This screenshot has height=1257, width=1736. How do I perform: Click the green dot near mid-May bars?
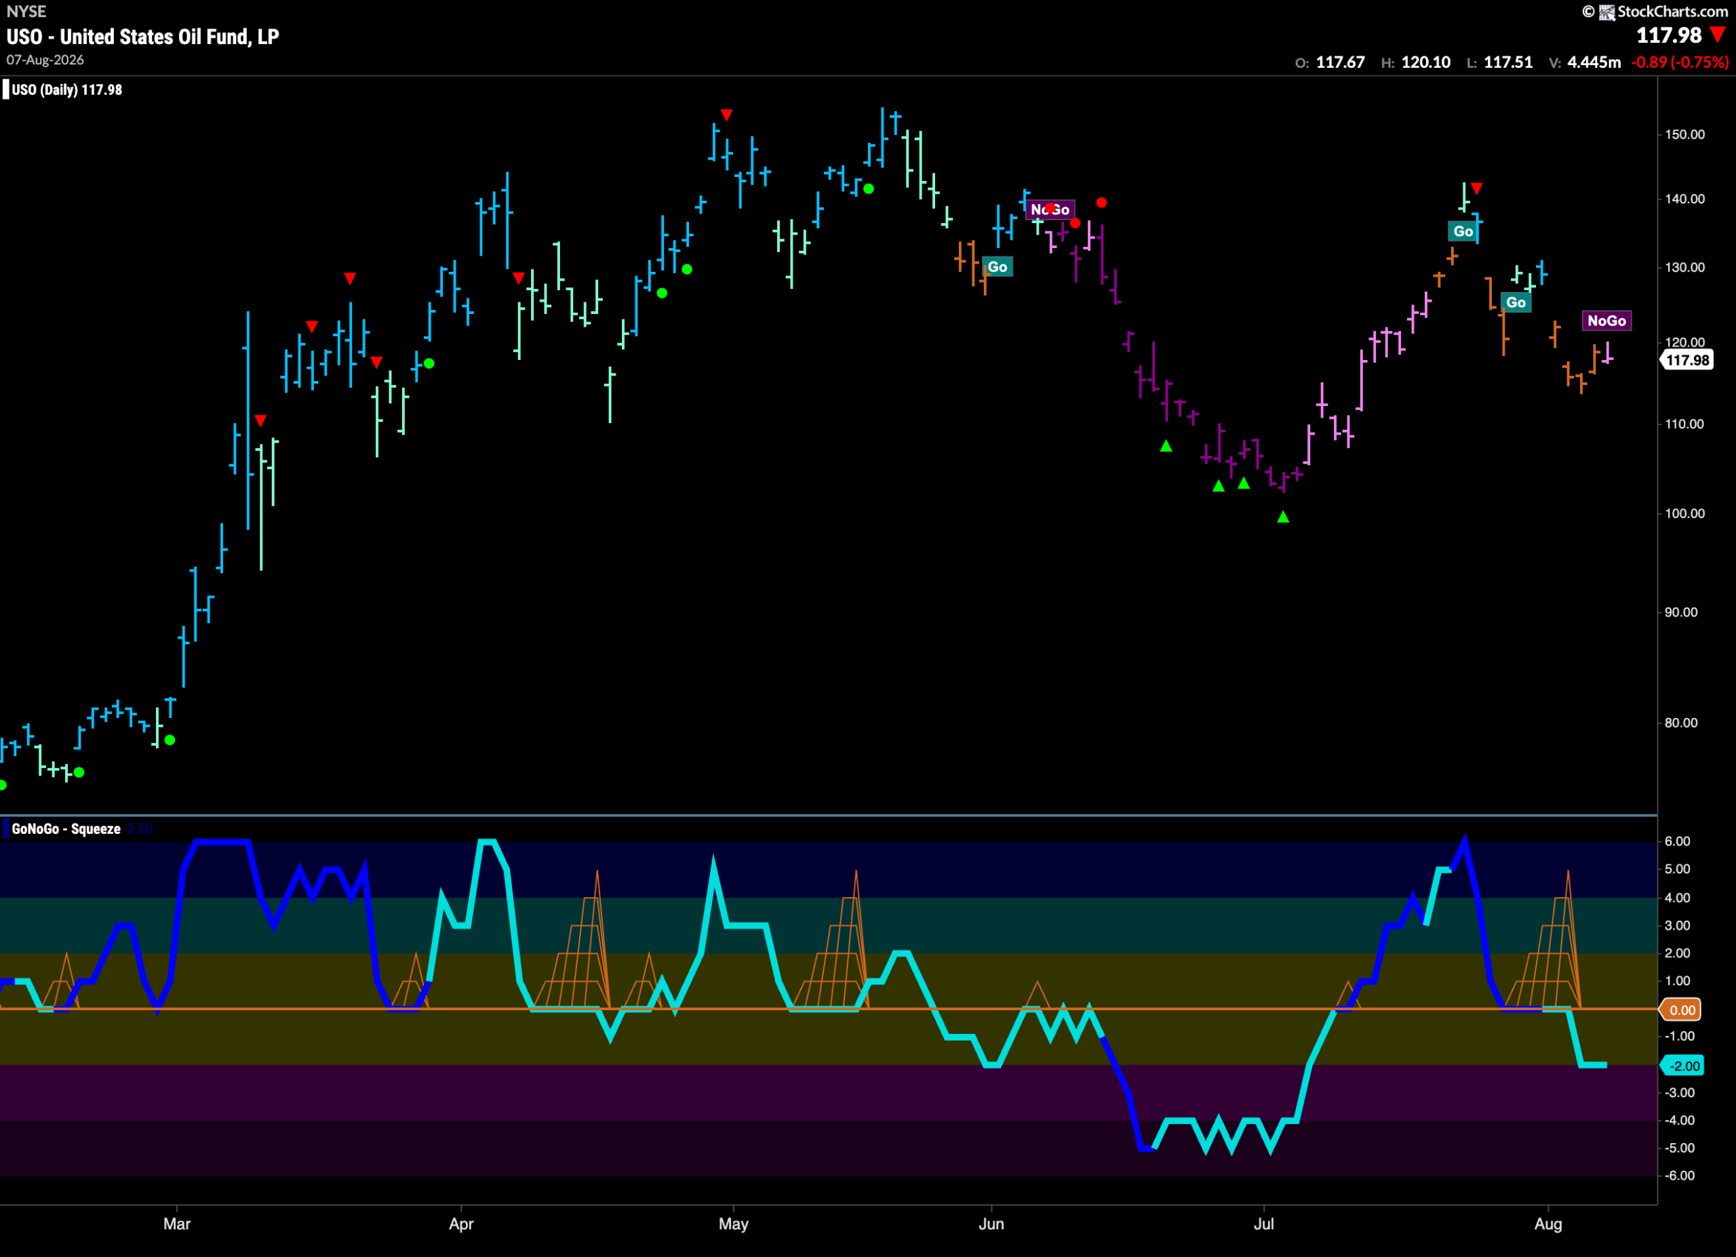click(x=868, y=188)
